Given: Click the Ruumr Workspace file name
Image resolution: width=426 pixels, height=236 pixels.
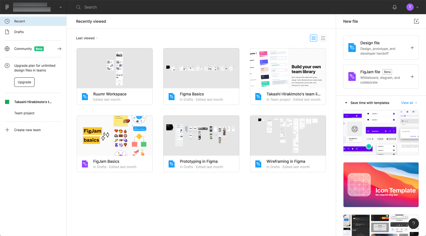Looking at the screenshot, I should [x=110, y=94].
